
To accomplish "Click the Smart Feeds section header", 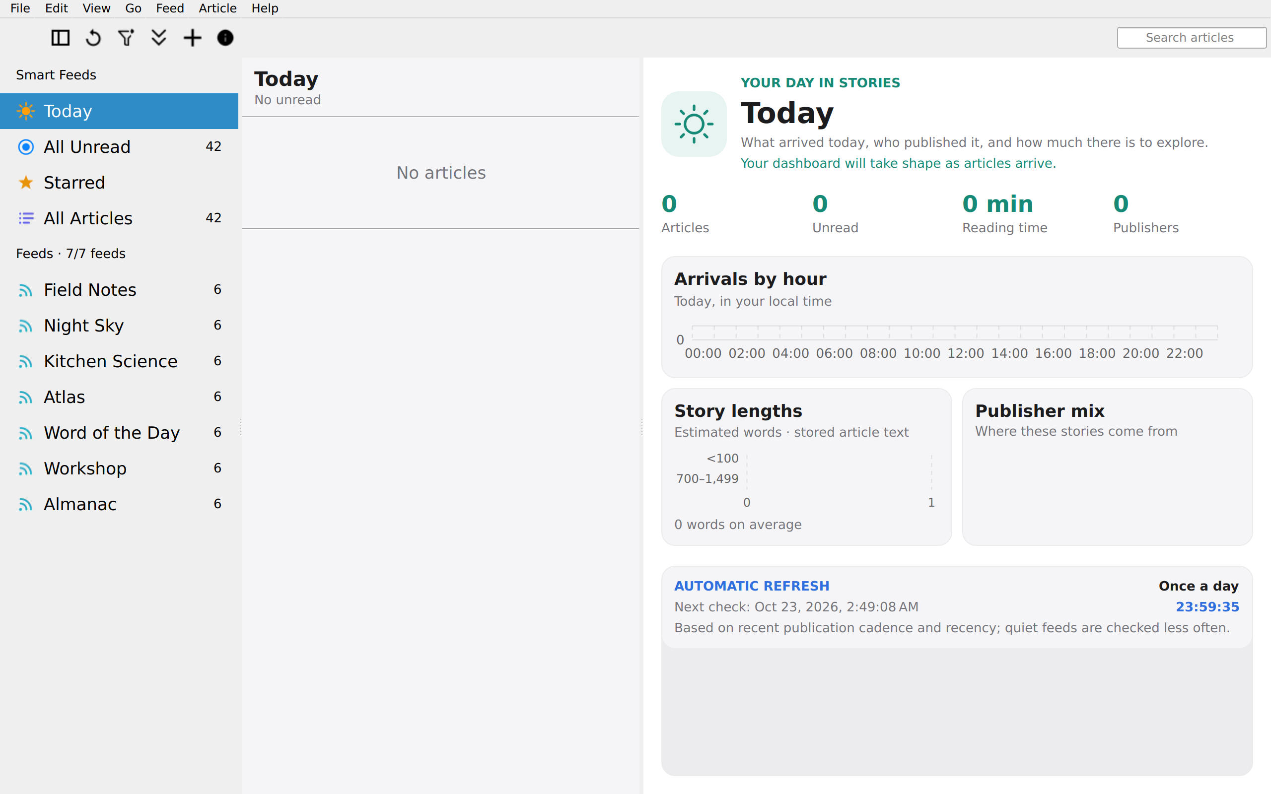I will coord(56,75).
